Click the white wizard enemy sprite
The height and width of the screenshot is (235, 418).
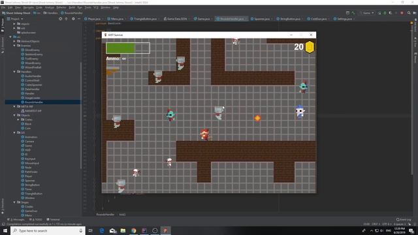[x=300, y=112]
